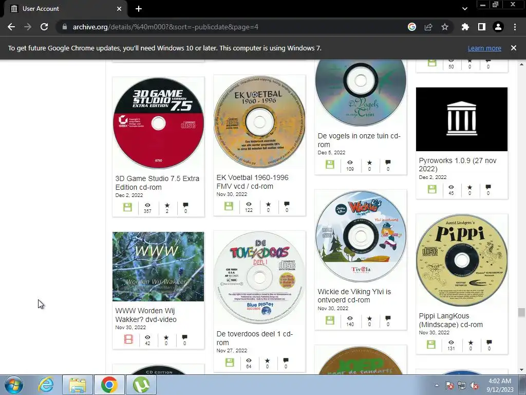
Task: Open a new browser tab
Action: [x=139, y=9]
